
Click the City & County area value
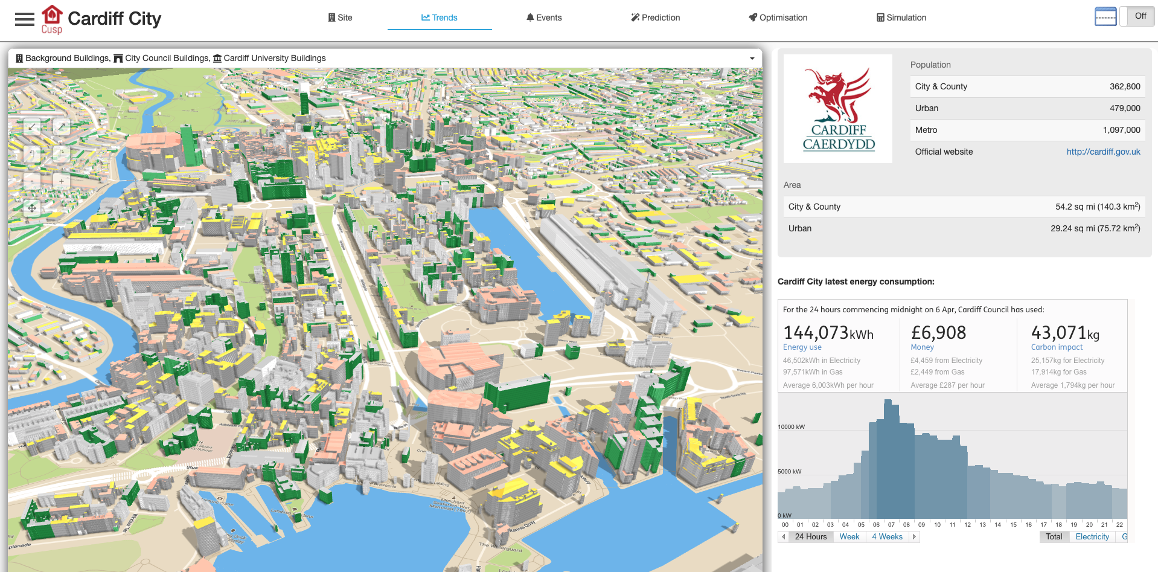click(1098, 207)
